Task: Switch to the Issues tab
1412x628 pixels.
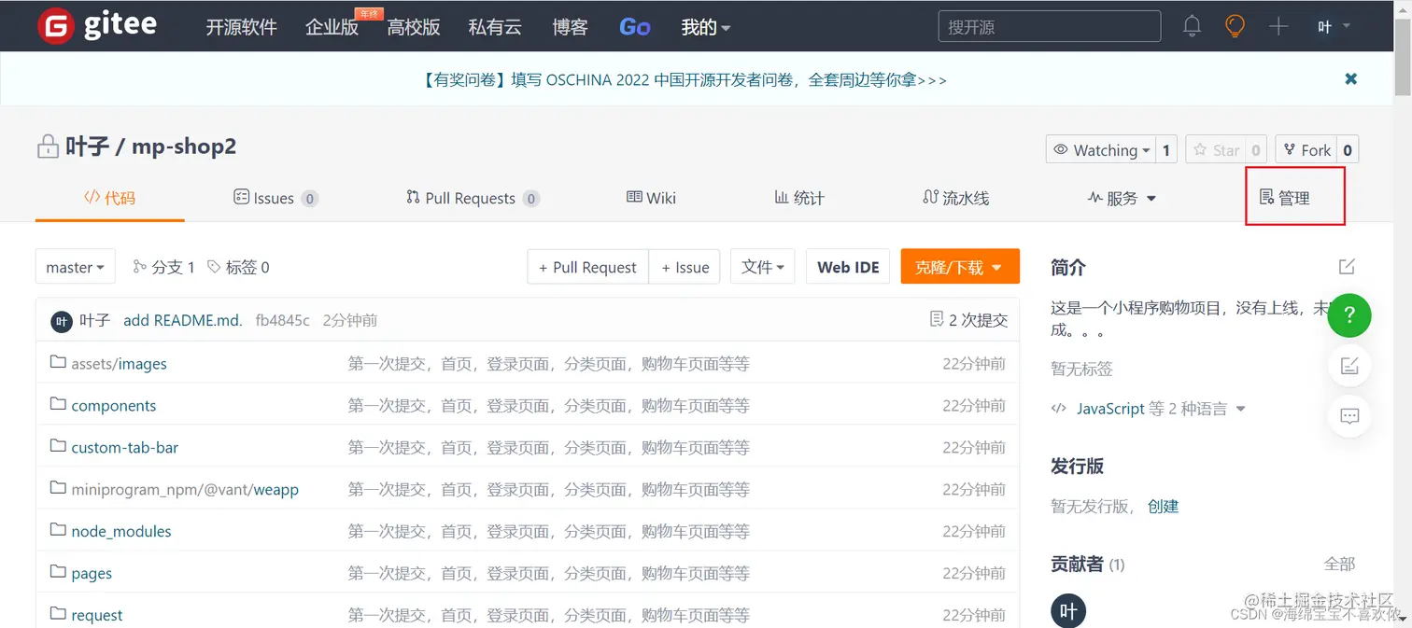Action: tap(268, 198)
